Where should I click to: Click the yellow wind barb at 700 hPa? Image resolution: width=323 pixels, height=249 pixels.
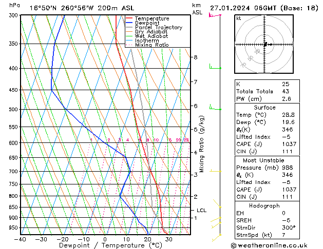click(x=216, y=170)
